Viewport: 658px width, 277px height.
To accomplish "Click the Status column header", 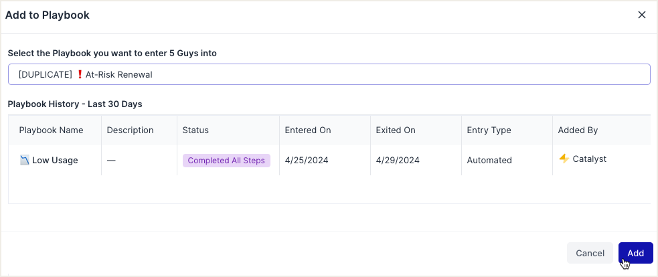I will pyautogui.click(x=195, y=130).
